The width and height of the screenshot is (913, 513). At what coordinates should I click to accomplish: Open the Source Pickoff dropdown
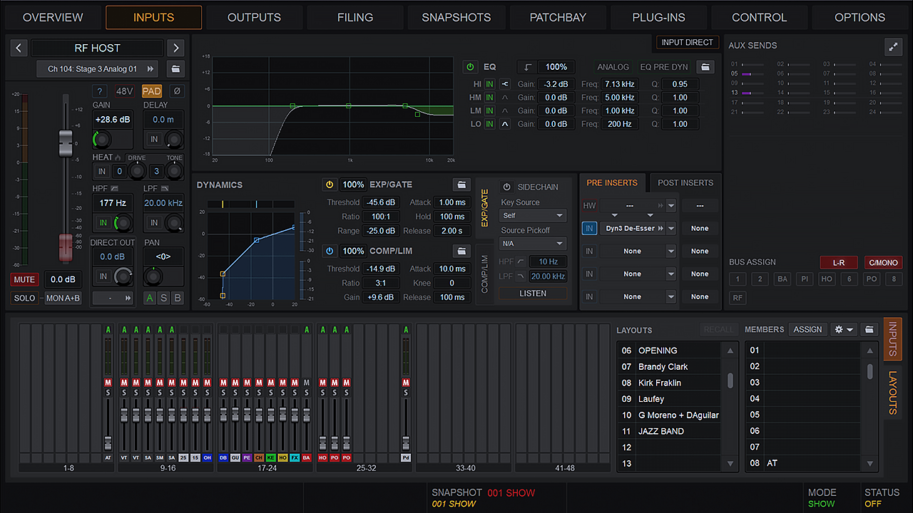coord(533,244)
